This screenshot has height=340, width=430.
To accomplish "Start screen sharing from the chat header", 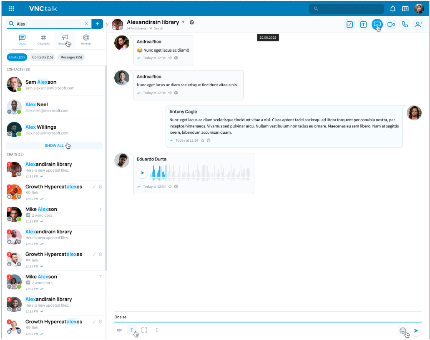I will [377, 25].
